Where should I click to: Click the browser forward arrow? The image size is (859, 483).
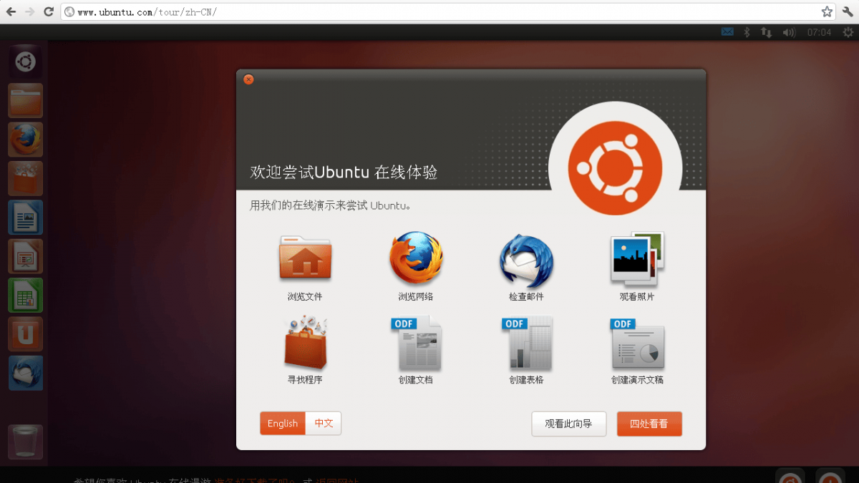(x=29, y=11)
